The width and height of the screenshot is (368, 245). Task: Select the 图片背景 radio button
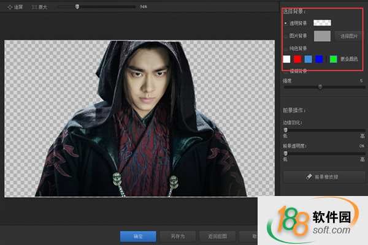(x=286, y=36)
